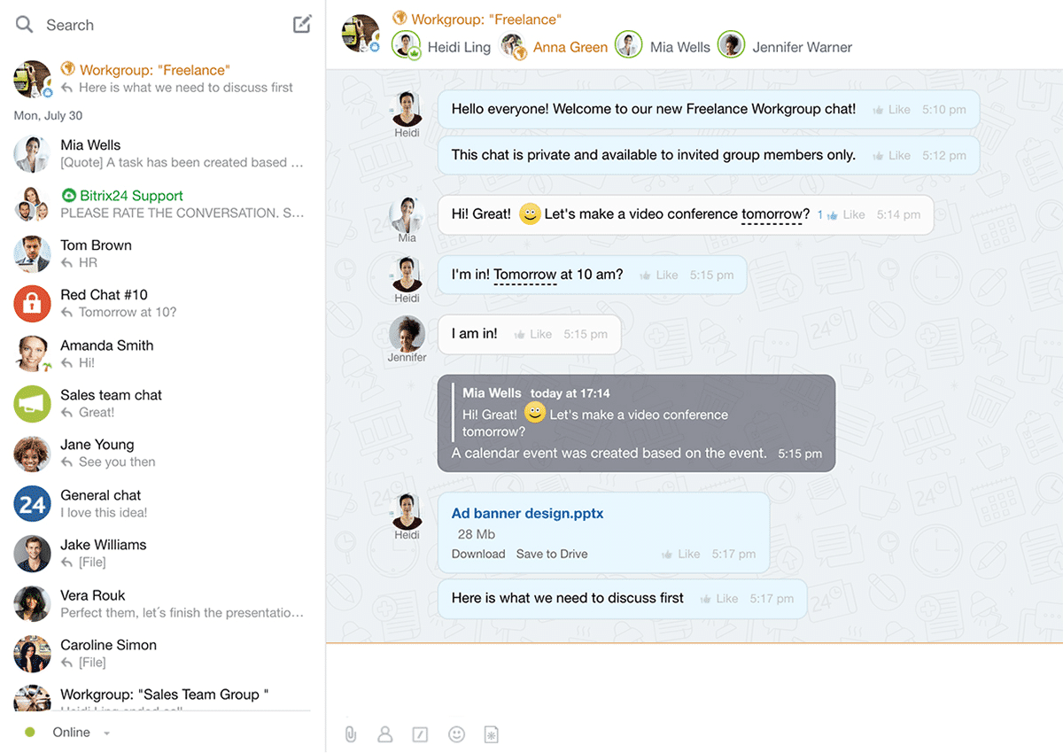This screenshot has width=1063, height=753.
Task: Open Jennifer Warner's avatar in the header
Action: coord(730,44)
